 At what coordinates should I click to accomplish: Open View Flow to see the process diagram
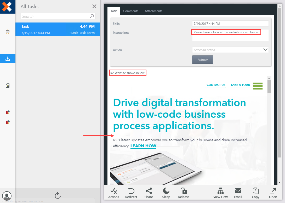tap(220, 193)
